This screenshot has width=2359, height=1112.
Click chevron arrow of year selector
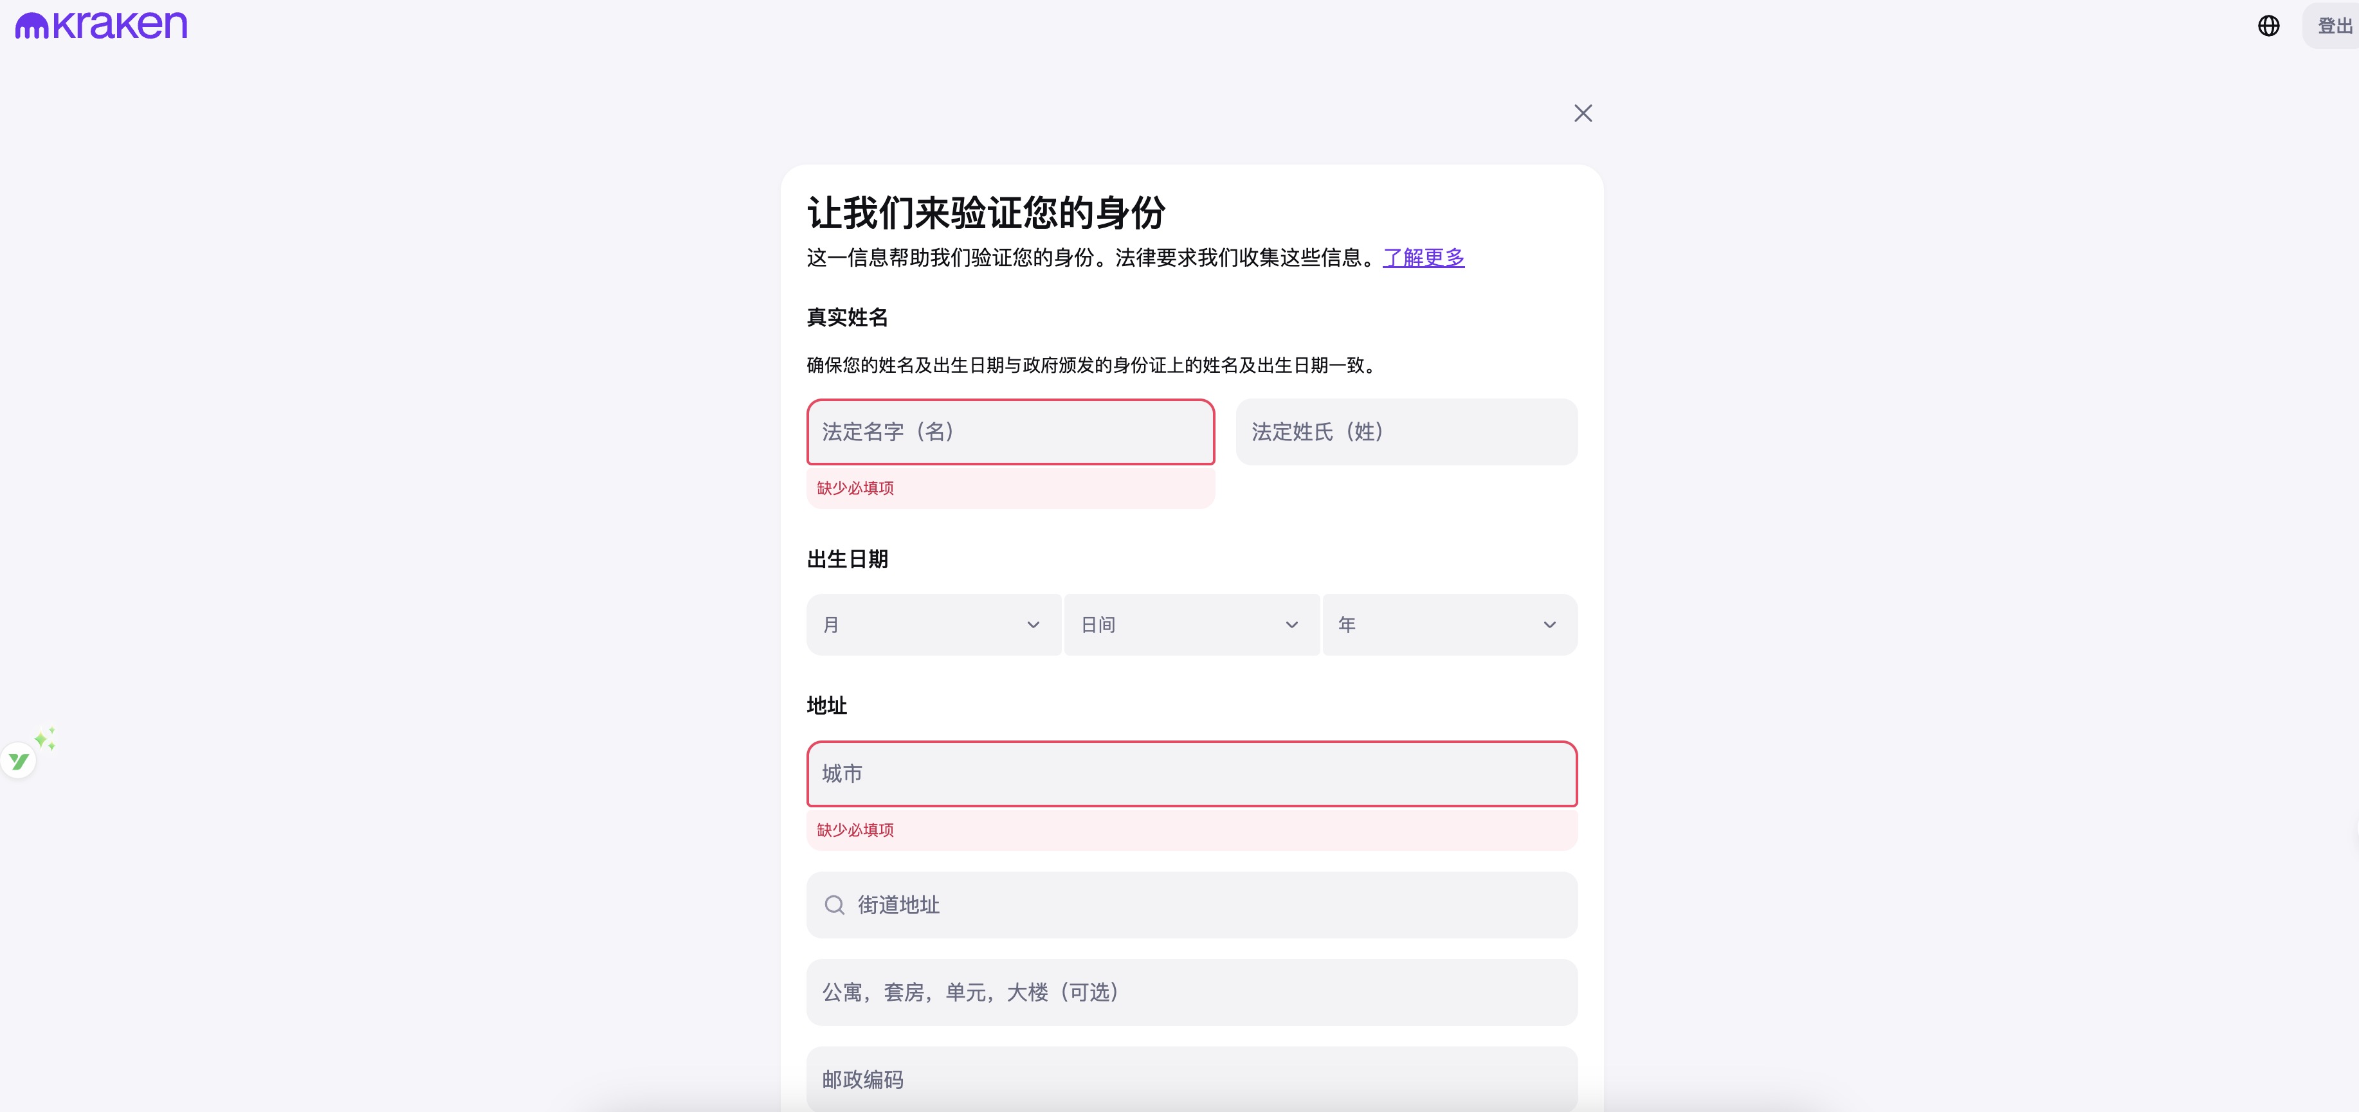coord(1549,625)
